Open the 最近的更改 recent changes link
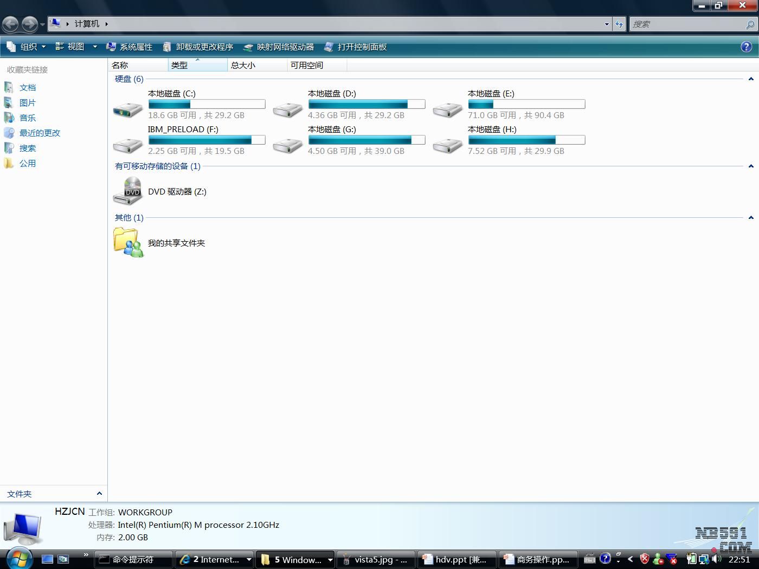This screenshot has width=759, height=569. click(40, 133)
